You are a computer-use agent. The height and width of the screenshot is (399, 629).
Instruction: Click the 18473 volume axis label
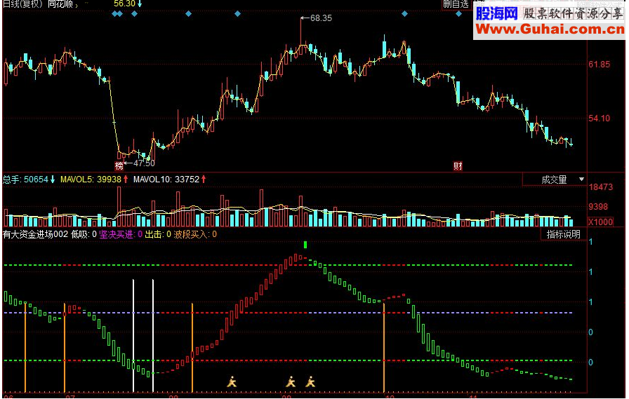(x=600, y=187)
